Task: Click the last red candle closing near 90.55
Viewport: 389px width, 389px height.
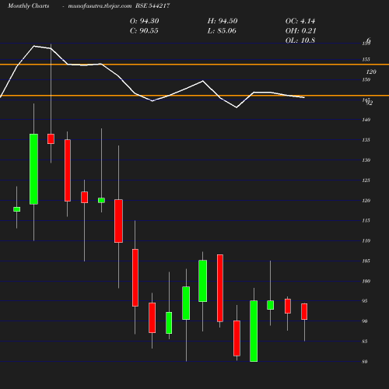Action: pos(304,311)
